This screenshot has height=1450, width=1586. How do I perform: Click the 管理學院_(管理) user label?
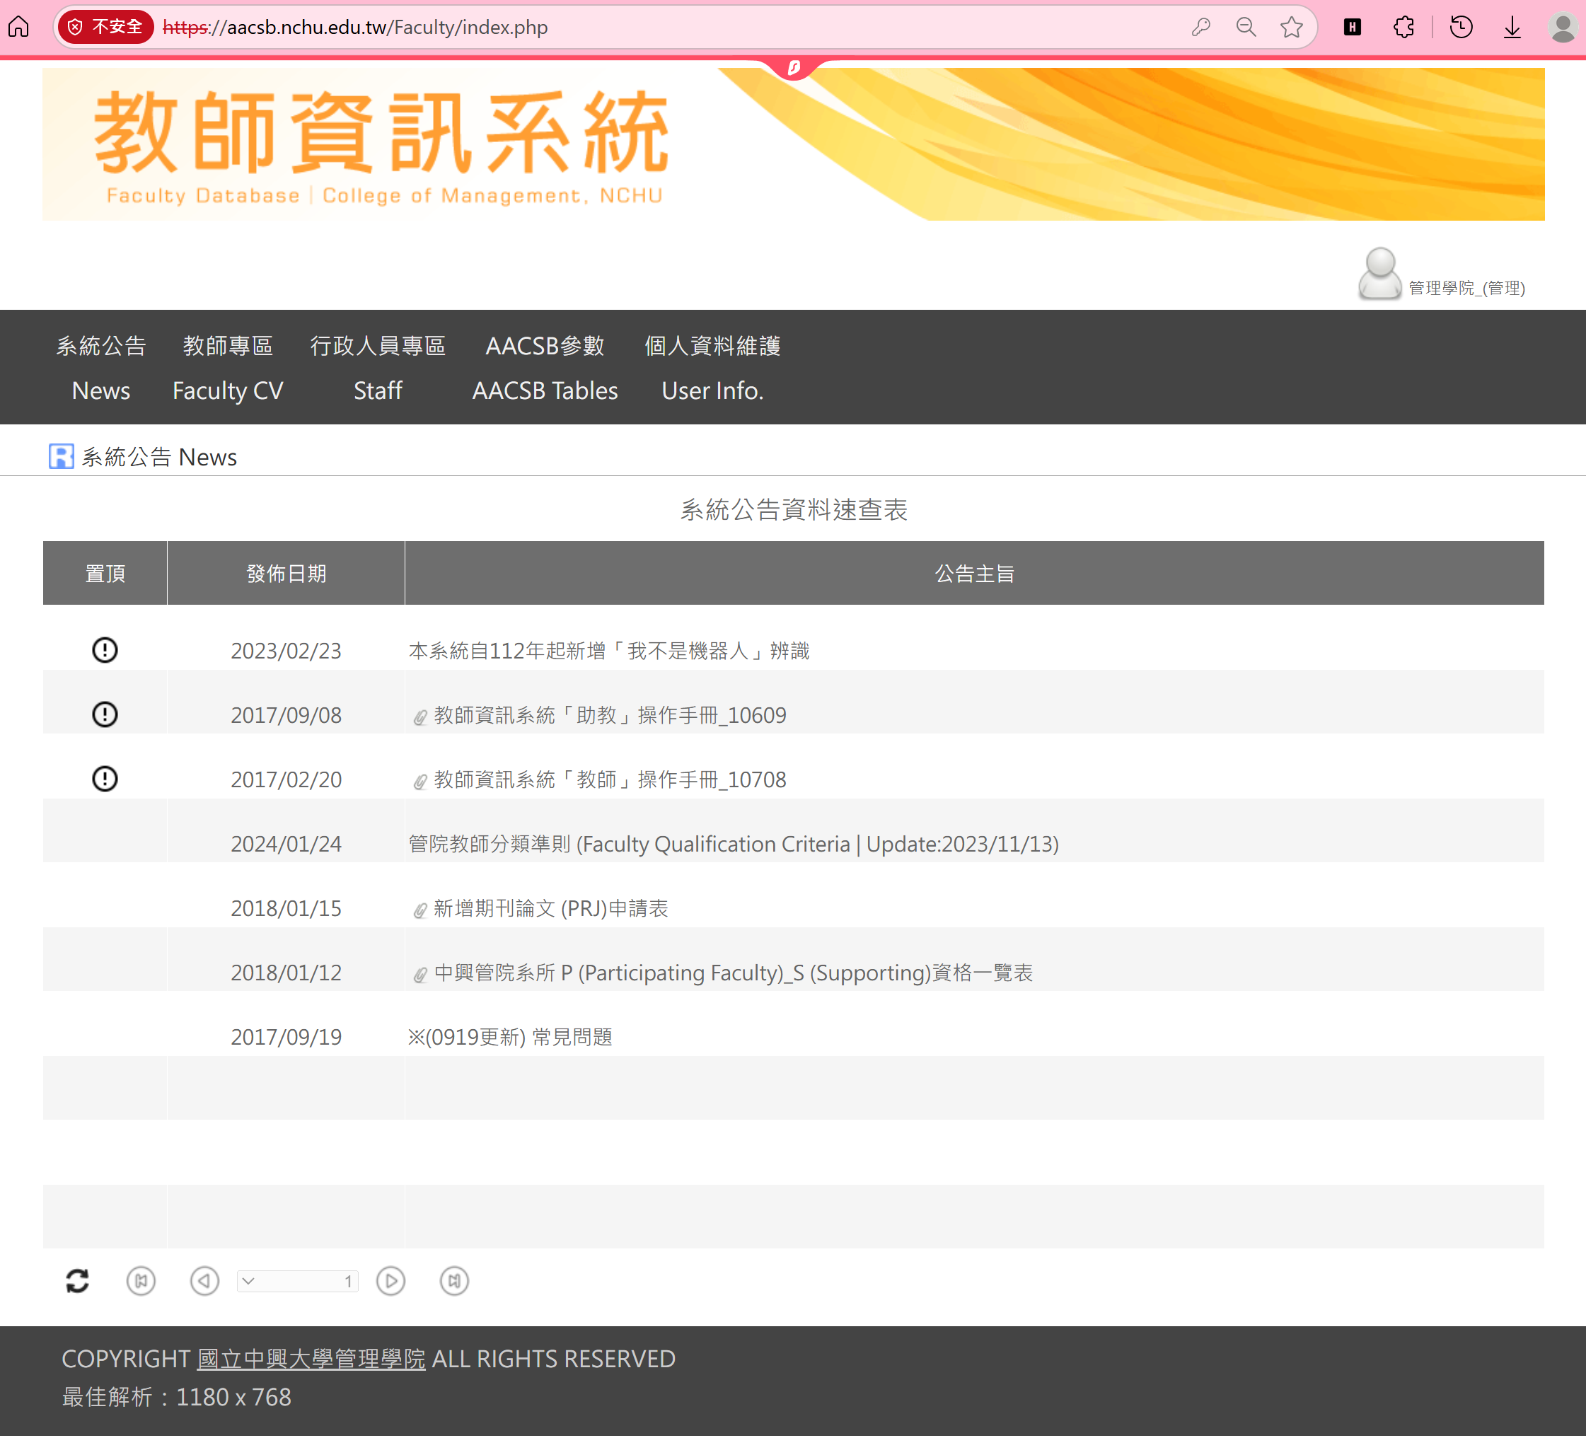[1467, 288]
